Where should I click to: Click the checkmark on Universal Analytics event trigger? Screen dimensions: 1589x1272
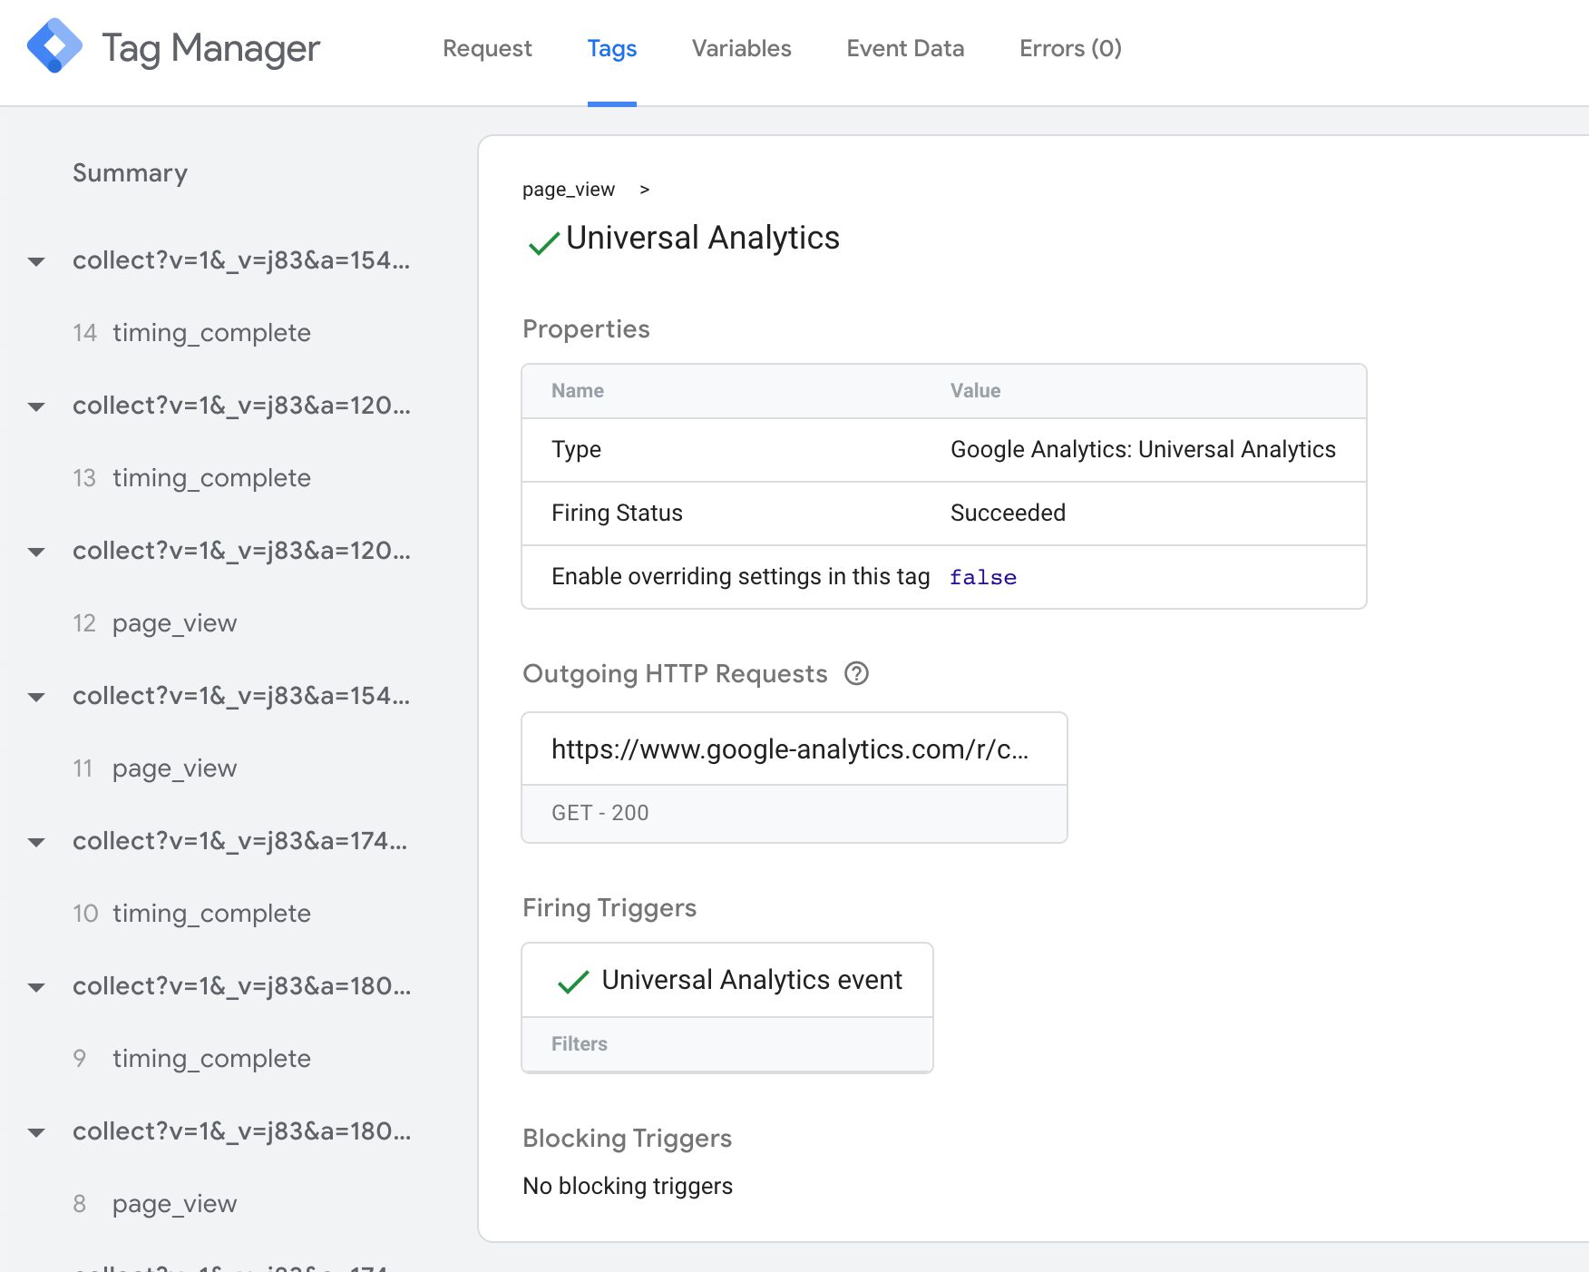[x=573, y=982]
